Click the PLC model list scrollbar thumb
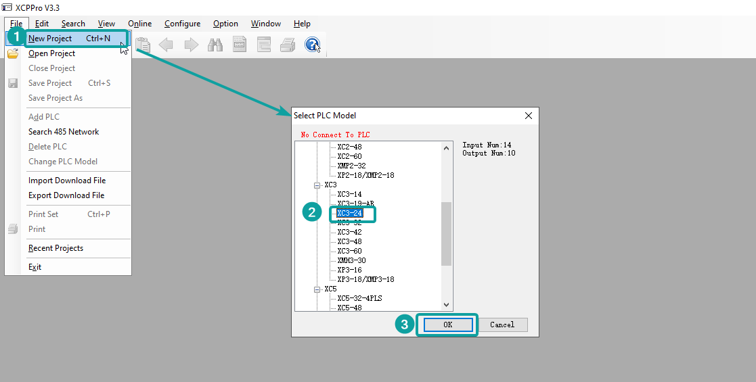The height and width of the screenshot is (382, 756). (x=446, y=233)
